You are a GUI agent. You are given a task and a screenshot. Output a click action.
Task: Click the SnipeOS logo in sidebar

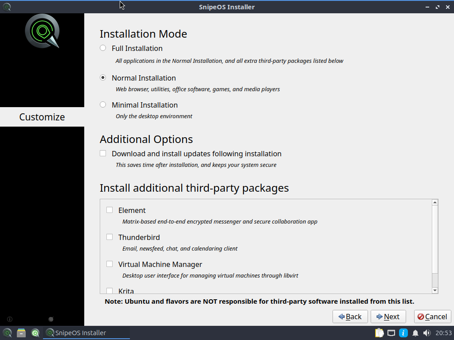[42, 31]
